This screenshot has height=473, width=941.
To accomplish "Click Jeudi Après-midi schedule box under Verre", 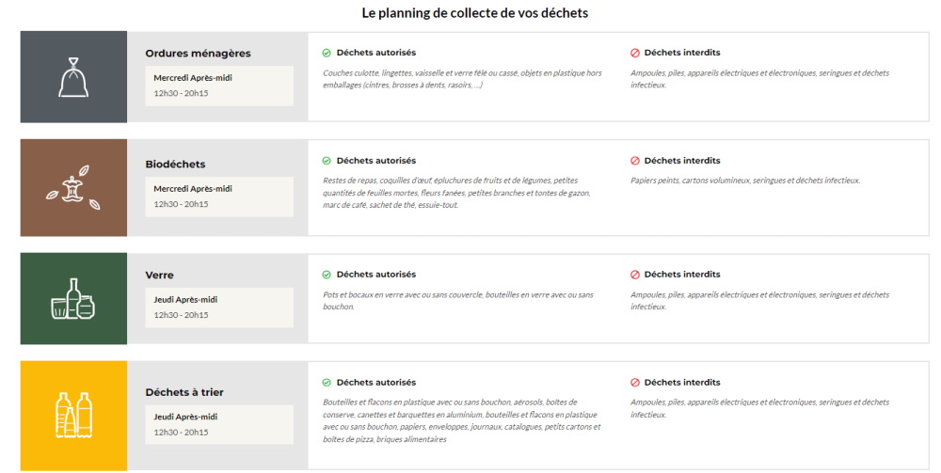I will click(x=219, y=307).
